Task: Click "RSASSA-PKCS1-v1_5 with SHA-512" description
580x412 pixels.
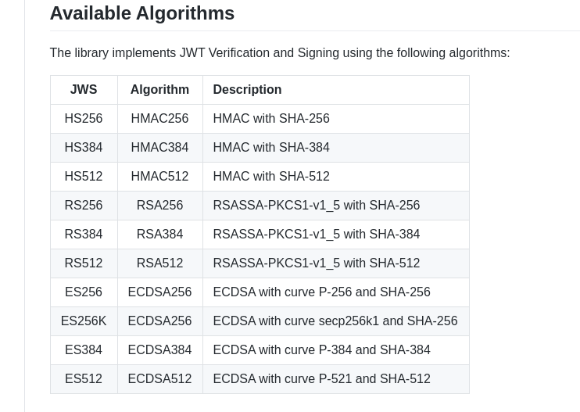Action: [316, 263]
